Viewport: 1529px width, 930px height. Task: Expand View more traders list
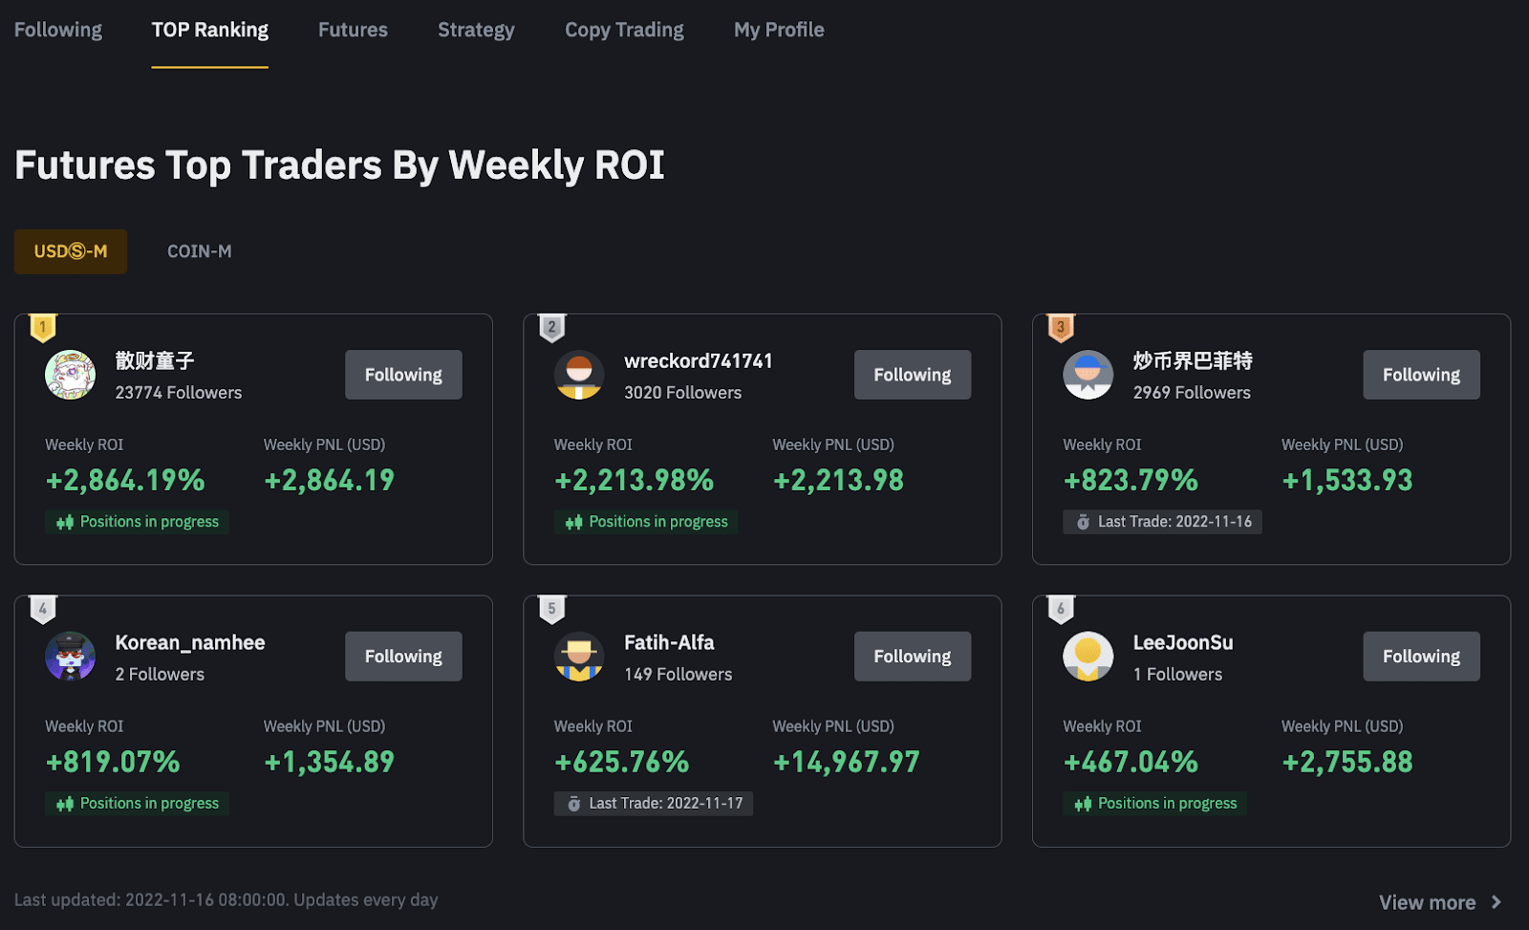tap(1429, 901)
